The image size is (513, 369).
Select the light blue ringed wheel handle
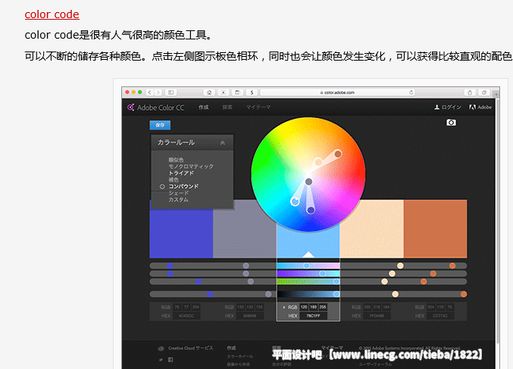point(295,202)
